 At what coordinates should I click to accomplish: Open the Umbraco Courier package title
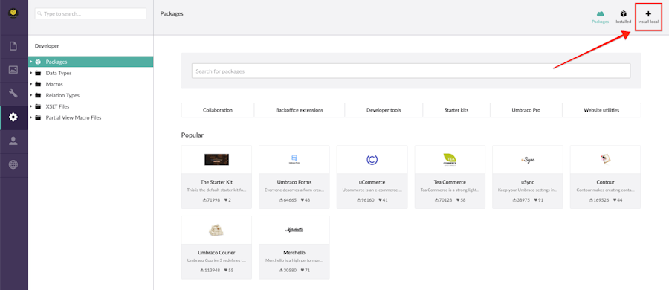pyautogui.click(x=216, y=252)
